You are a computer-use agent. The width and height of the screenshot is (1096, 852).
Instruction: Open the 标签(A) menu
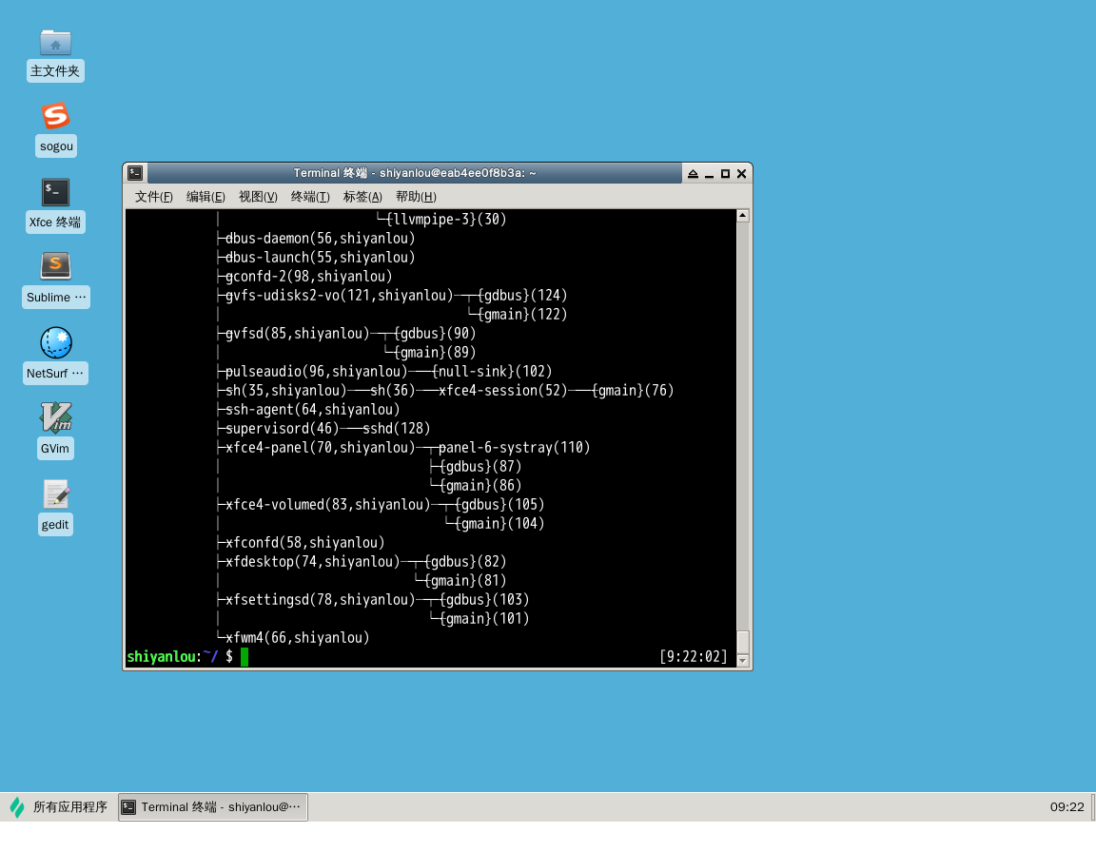[362, 196]
